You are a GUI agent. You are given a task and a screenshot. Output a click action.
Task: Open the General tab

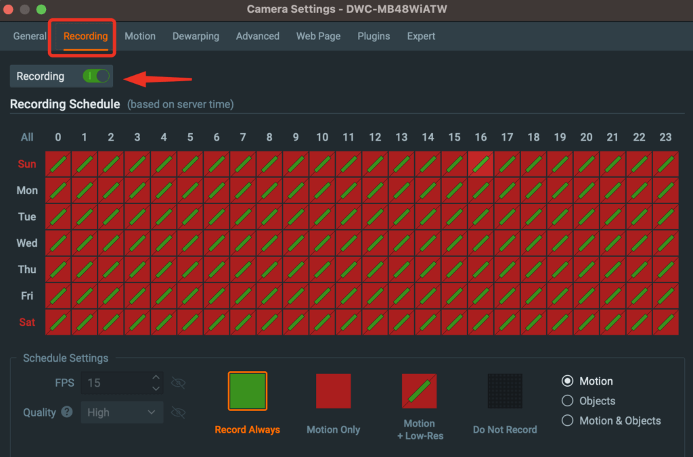(x=30, y=37)
